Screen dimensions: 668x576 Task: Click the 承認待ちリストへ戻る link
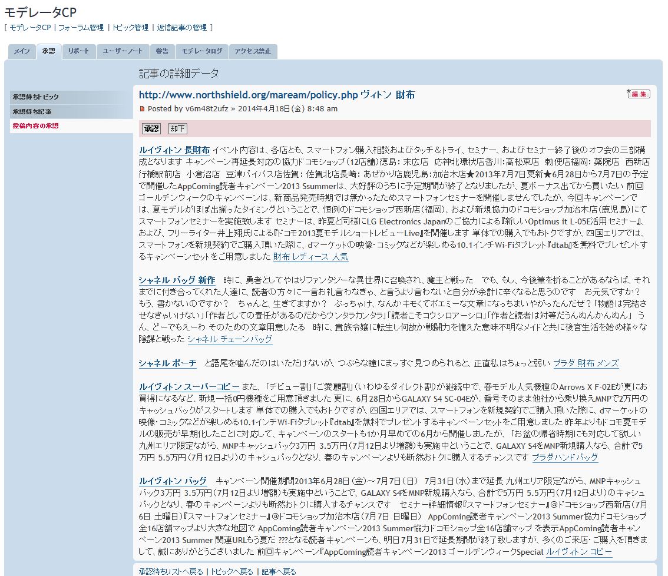point(171,571)
